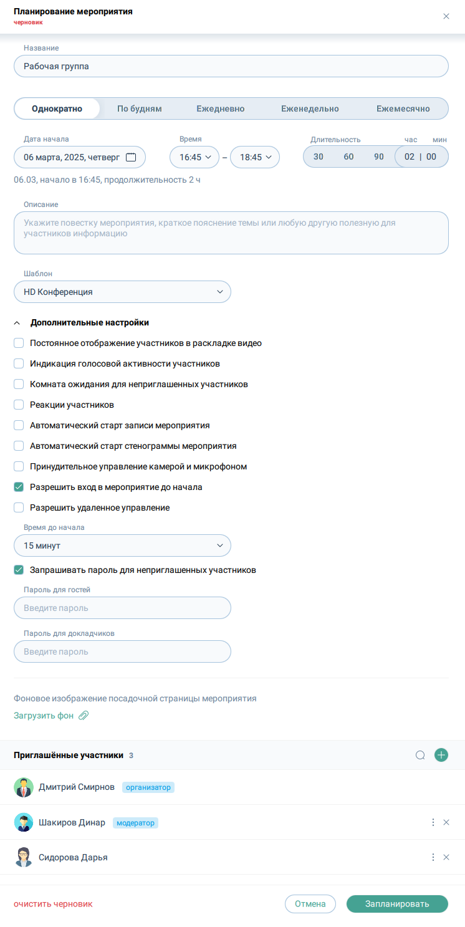Open options menu for Шакиров Динар
The height and width of the screenshot is (927, 465).
[433, 822]
